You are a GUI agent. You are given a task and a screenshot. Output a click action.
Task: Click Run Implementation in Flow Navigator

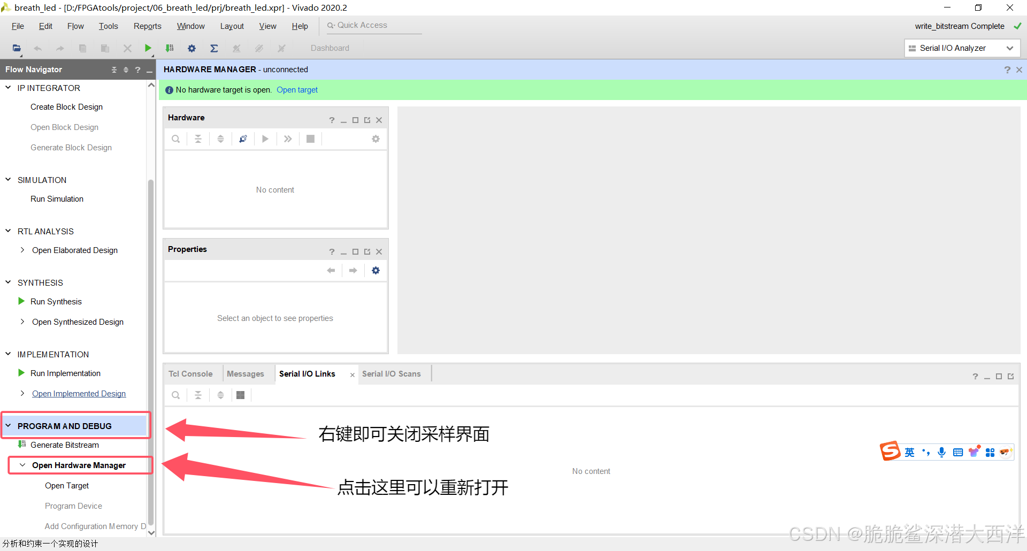click(x=65, y=373)
